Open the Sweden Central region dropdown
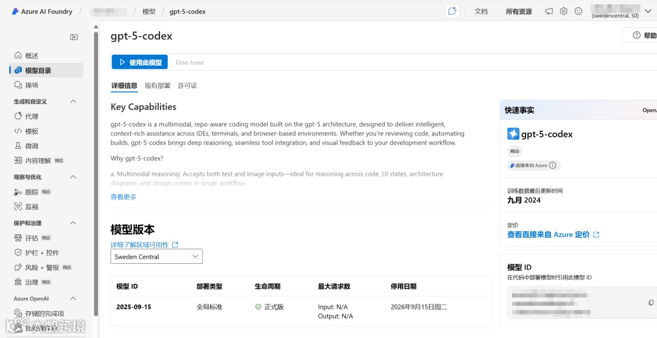The height and width of the screenshot is (338, 657). point(156,257)
